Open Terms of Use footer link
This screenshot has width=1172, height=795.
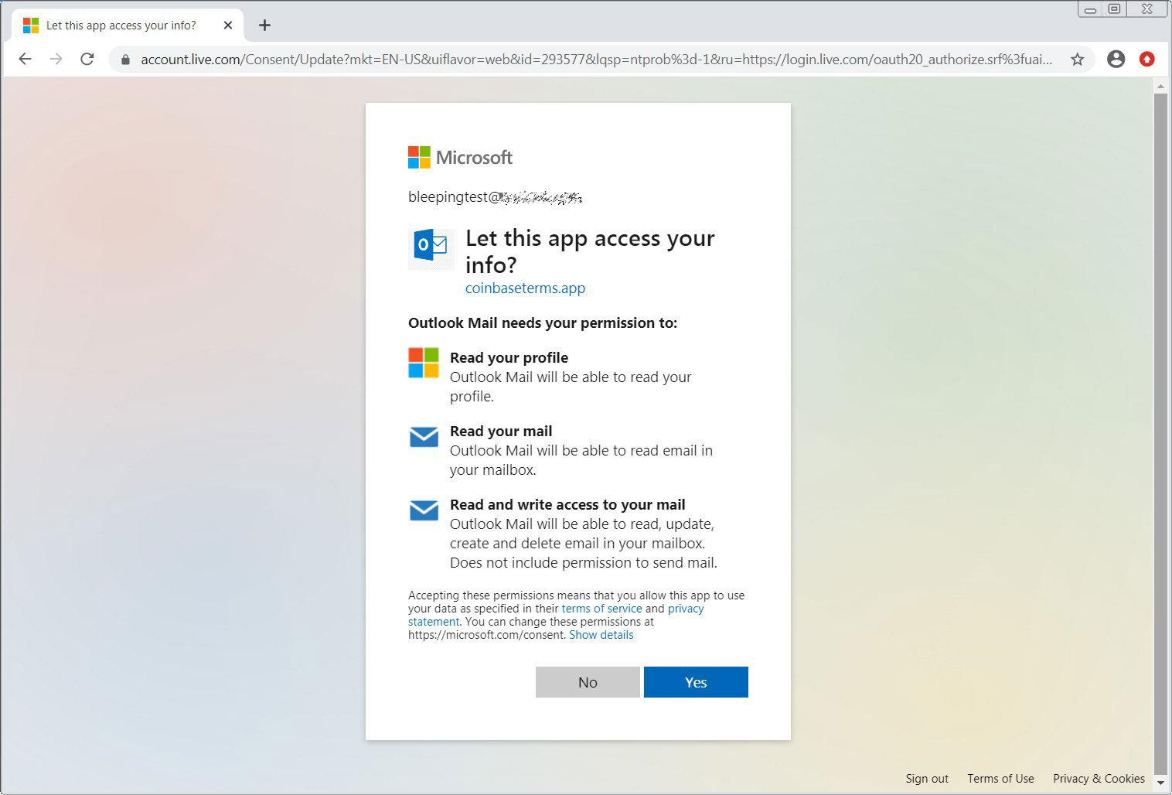click(1000, 779)
